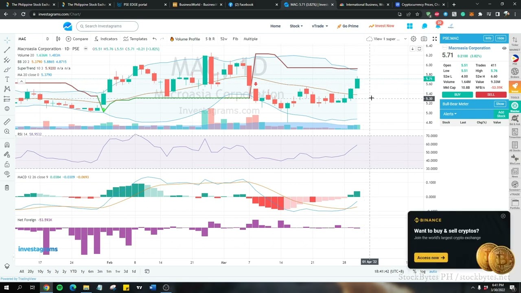Select the text annotation tool
Viewport: 521px width, 293px height.
tap(7, 79)
